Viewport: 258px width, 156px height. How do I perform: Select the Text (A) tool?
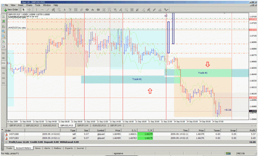[x=64, y=10]
